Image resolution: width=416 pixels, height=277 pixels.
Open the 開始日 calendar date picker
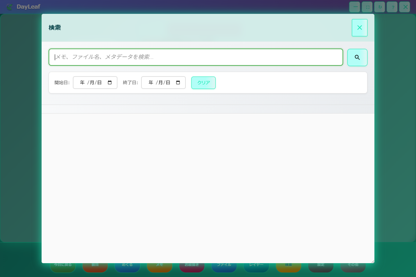click(110, 82)
